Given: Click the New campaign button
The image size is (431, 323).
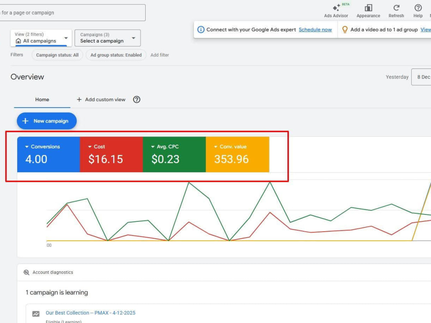Looking at the screenshot, I should point(47,121).
